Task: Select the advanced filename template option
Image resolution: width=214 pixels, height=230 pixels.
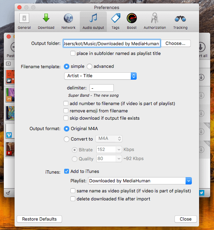Action: coord(89,66)
